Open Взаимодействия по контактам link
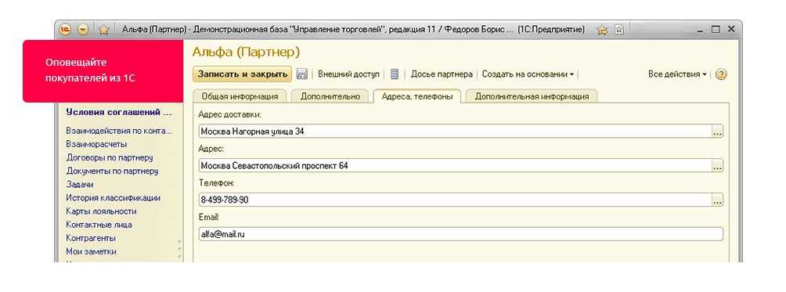 pos(119,132)
